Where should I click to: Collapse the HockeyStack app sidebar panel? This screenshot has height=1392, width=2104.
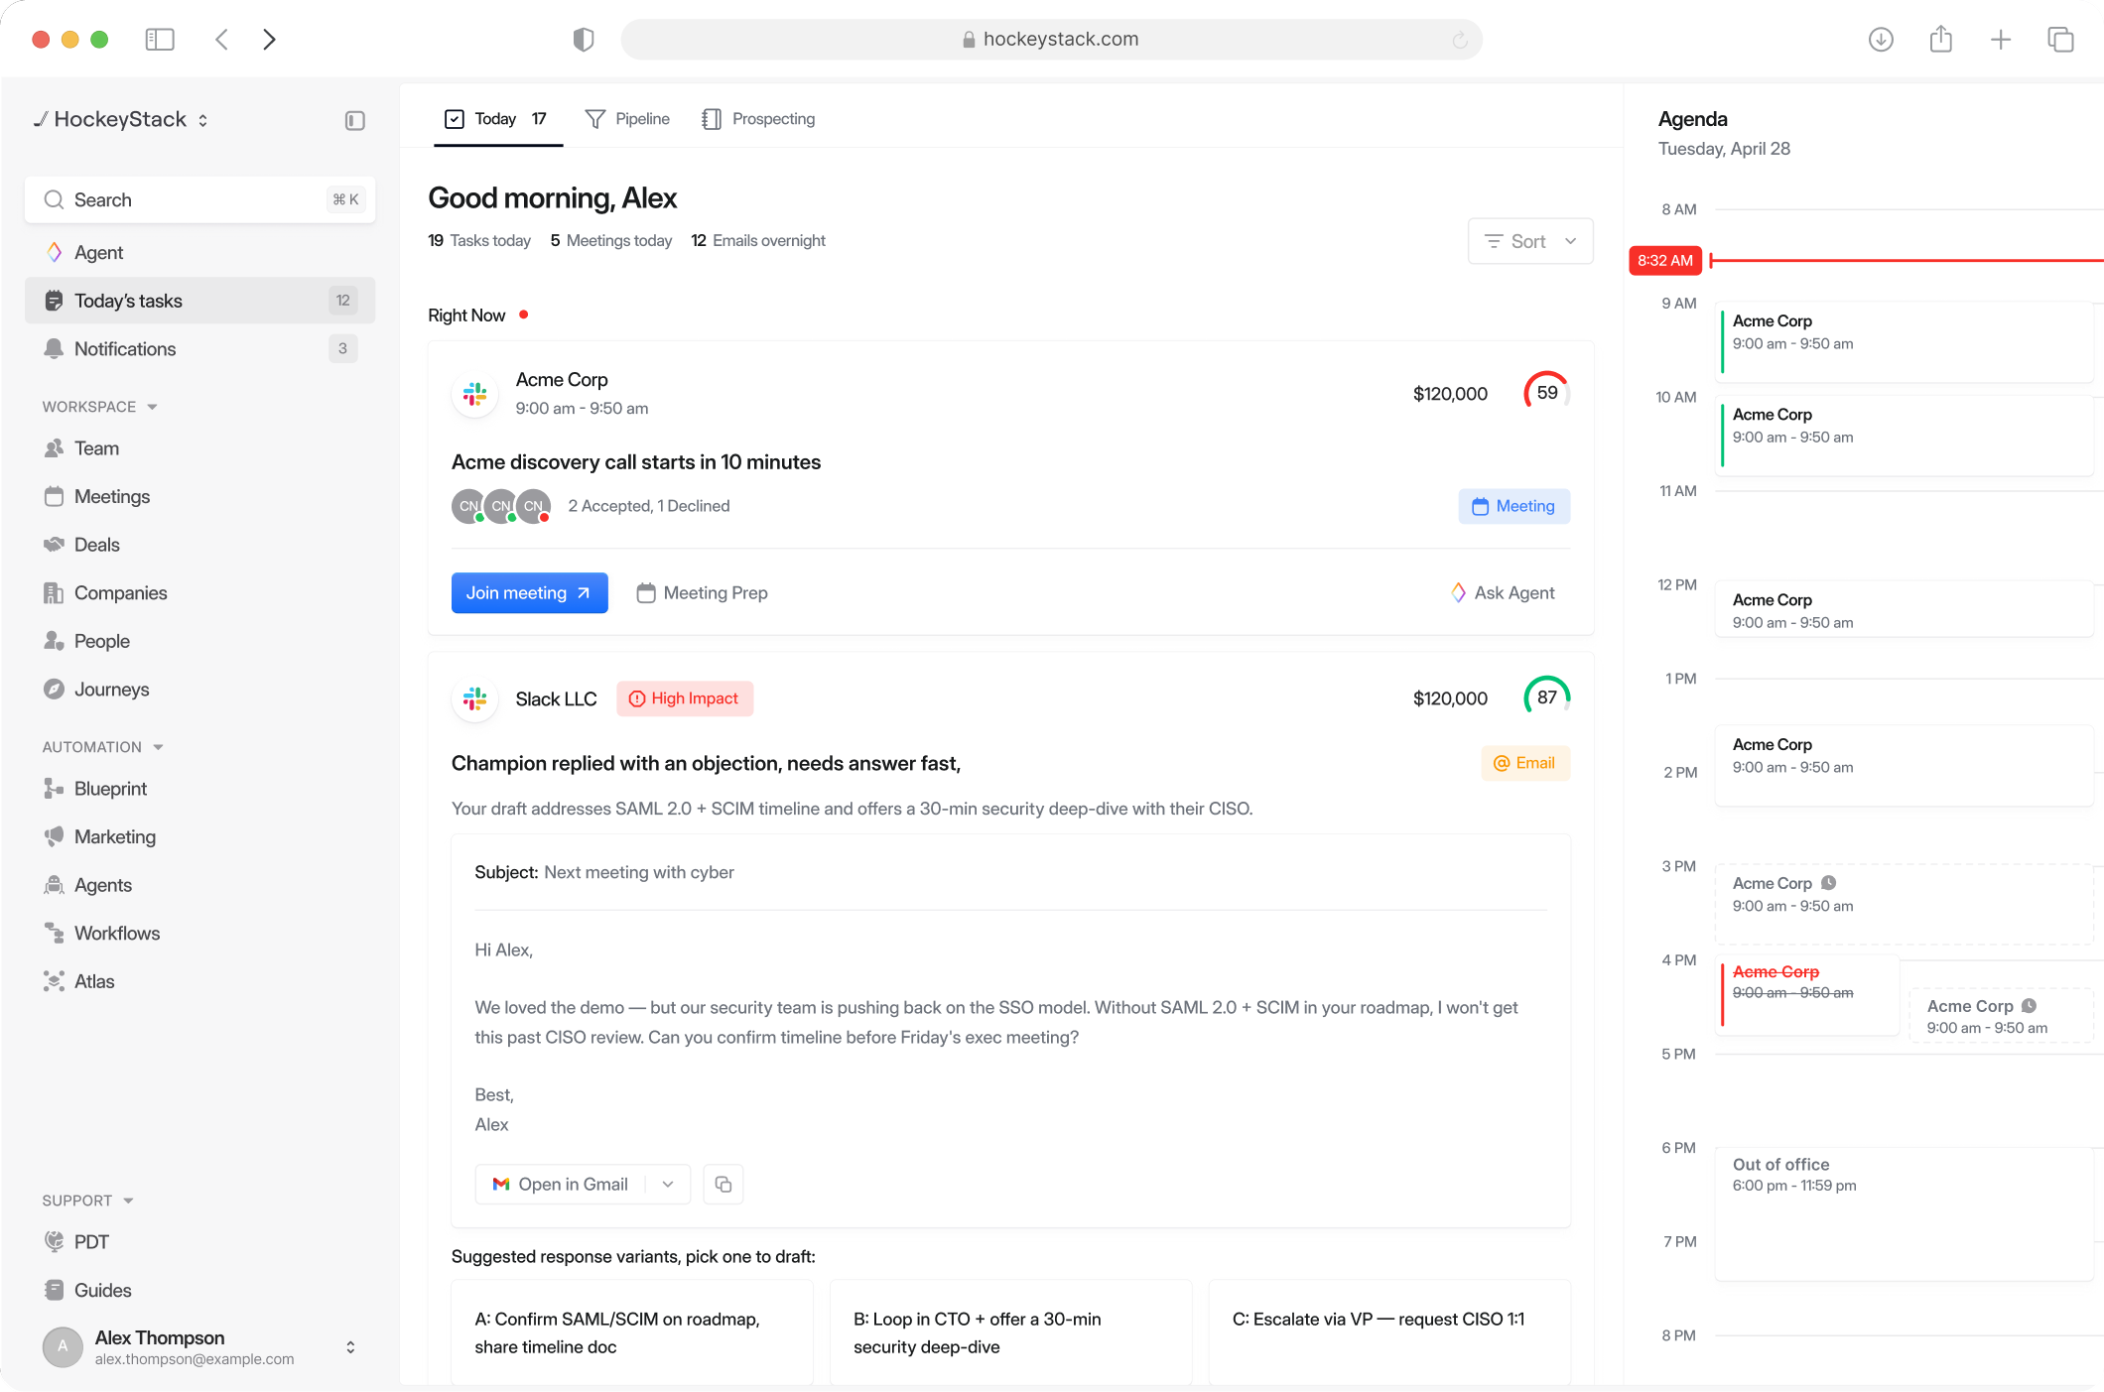point(355,121)
